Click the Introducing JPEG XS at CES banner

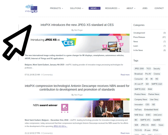pos(77,43)
